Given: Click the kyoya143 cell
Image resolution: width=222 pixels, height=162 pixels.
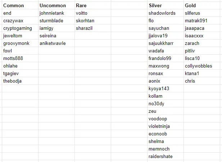Looking at the screenshot, I should click(x=166, y=88).
